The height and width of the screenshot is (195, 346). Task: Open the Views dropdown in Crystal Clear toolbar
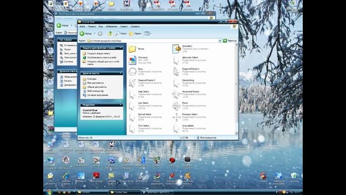click(x=148, y=34)
